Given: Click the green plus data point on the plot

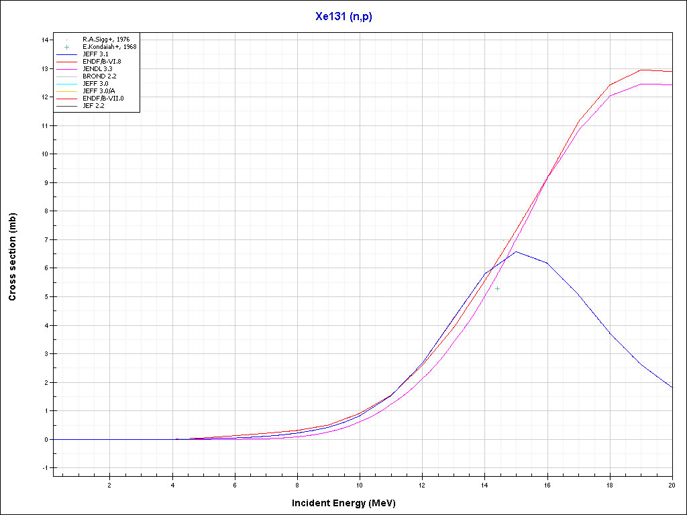Looking at the screenshot, I should click(x=497, y=288).
